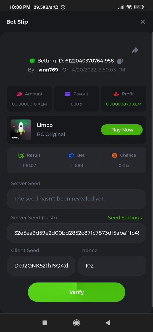The width and height of the screenshot is (153, 332).
Task: Tap the share arrow icon
Action: click(x=135, y=50)
